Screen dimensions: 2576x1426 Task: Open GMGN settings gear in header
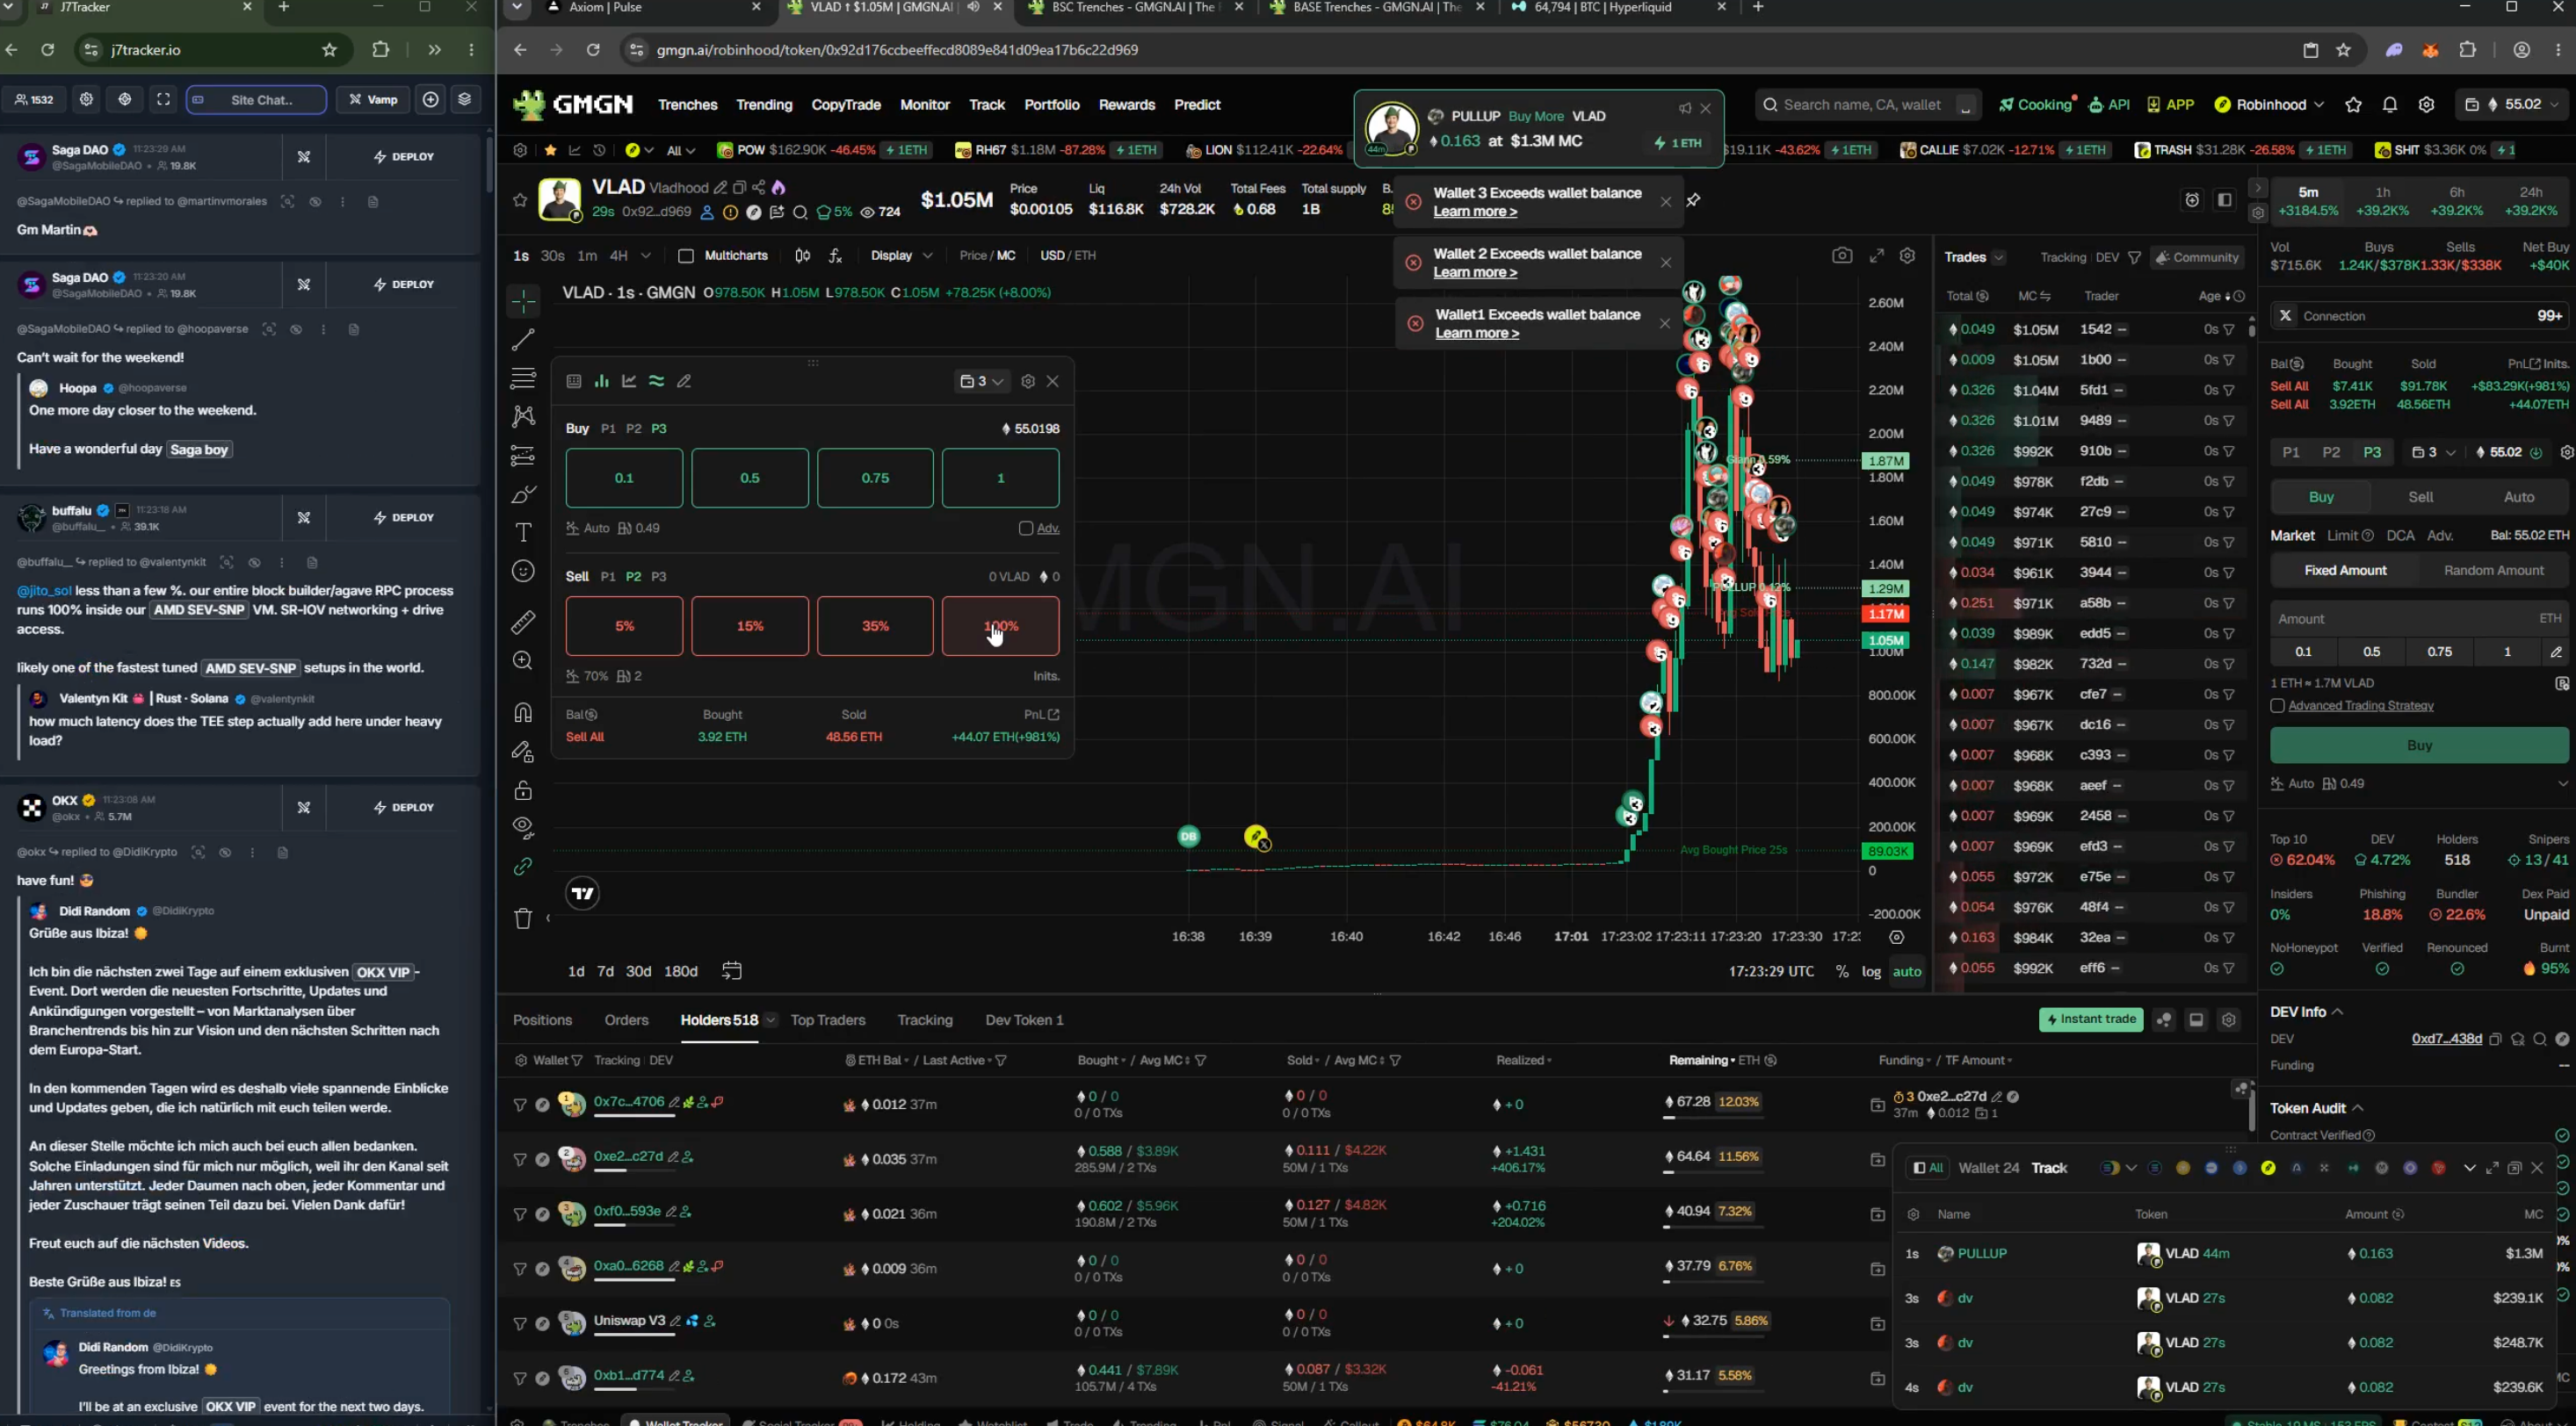pos(2426,104)
